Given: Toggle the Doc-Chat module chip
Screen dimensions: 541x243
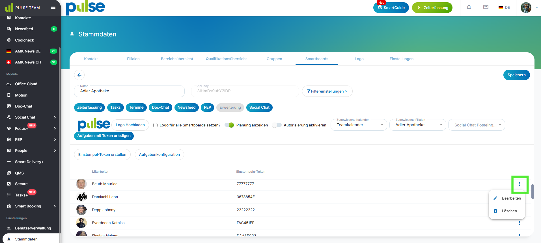Looking at the screenshot, I should click(x=160, y=108).
